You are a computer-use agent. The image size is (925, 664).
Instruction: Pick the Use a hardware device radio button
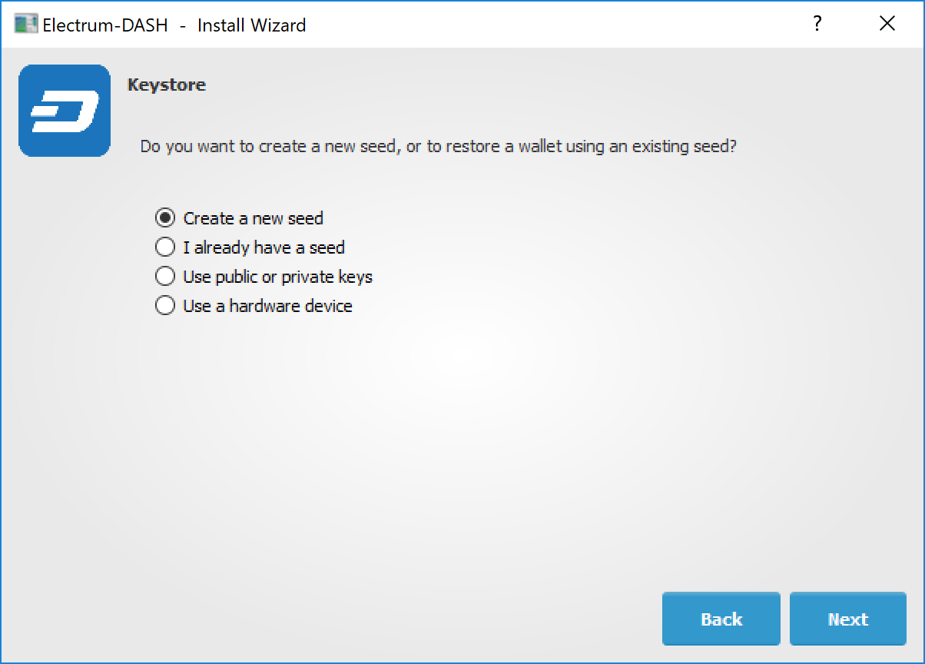click(165, 306)
